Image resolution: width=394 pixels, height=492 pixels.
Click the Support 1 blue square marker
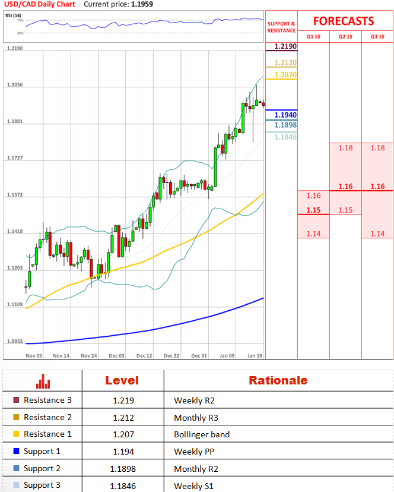(x=16, y=452)
